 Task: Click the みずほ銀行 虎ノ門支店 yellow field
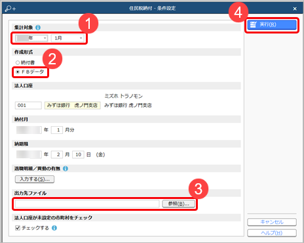[x=73, y=105]
